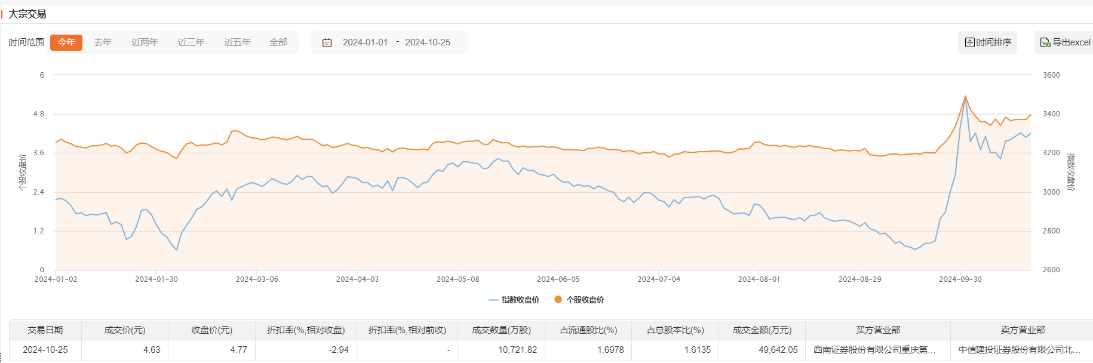Choose the 近两年 range option

pyautogui.click(x=145, y=42)
